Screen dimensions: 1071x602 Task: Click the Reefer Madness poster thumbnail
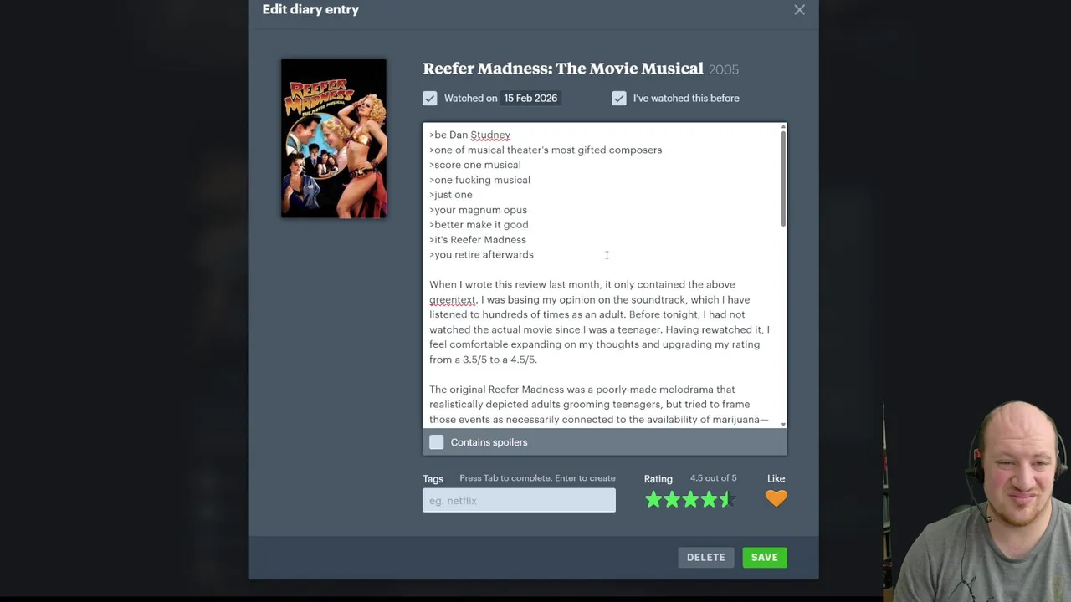[x=334, y=139]
